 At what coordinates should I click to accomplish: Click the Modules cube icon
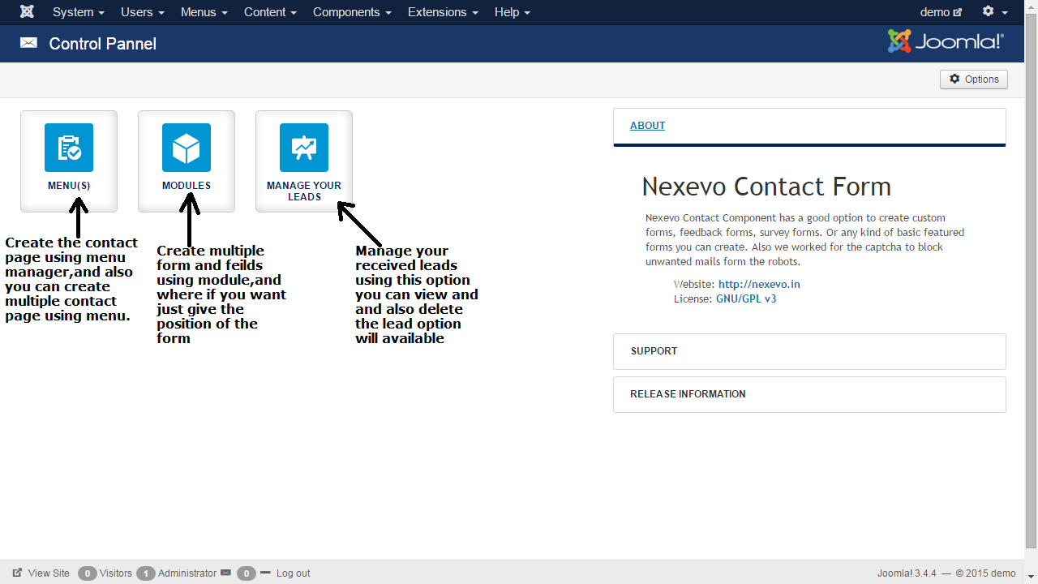click(187, 148)
